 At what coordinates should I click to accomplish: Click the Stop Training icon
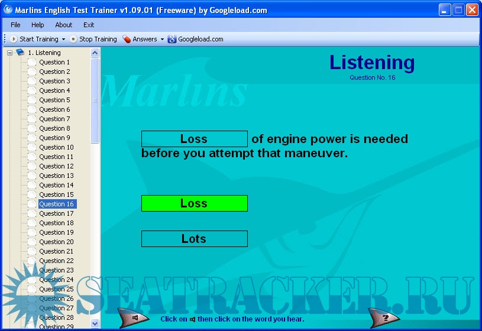[x=73, y=39]
